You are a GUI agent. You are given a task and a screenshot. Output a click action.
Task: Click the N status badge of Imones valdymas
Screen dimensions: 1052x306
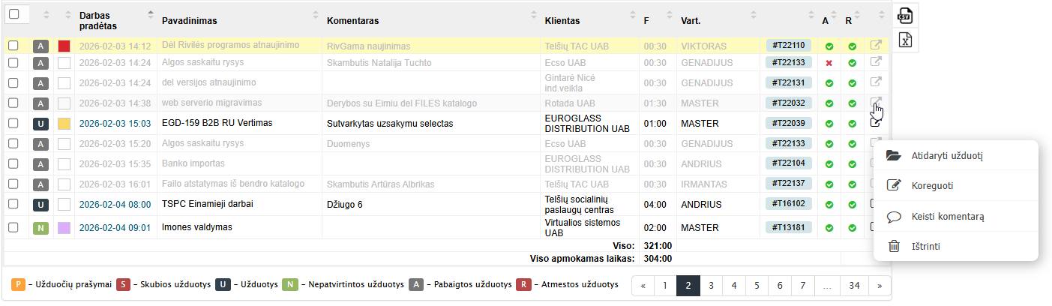tap(41, 227)
